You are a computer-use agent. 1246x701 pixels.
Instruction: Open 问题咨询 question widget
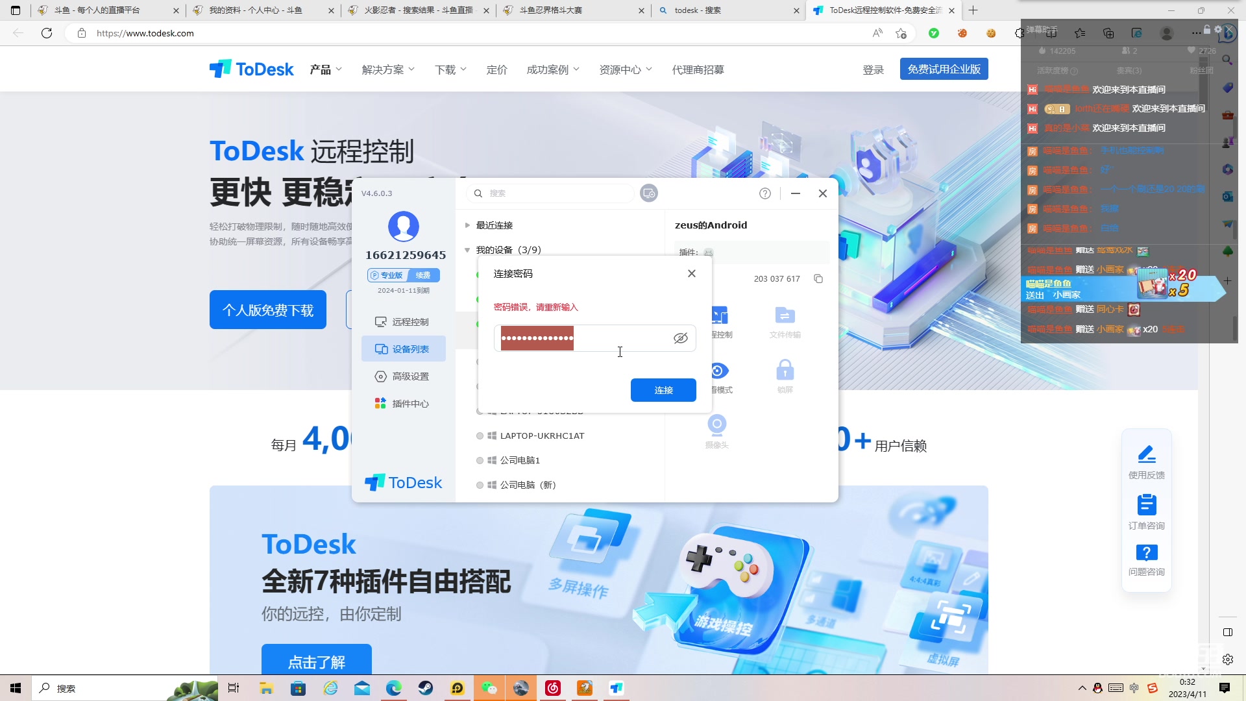pyautogui.click(x=1146, y=560)
